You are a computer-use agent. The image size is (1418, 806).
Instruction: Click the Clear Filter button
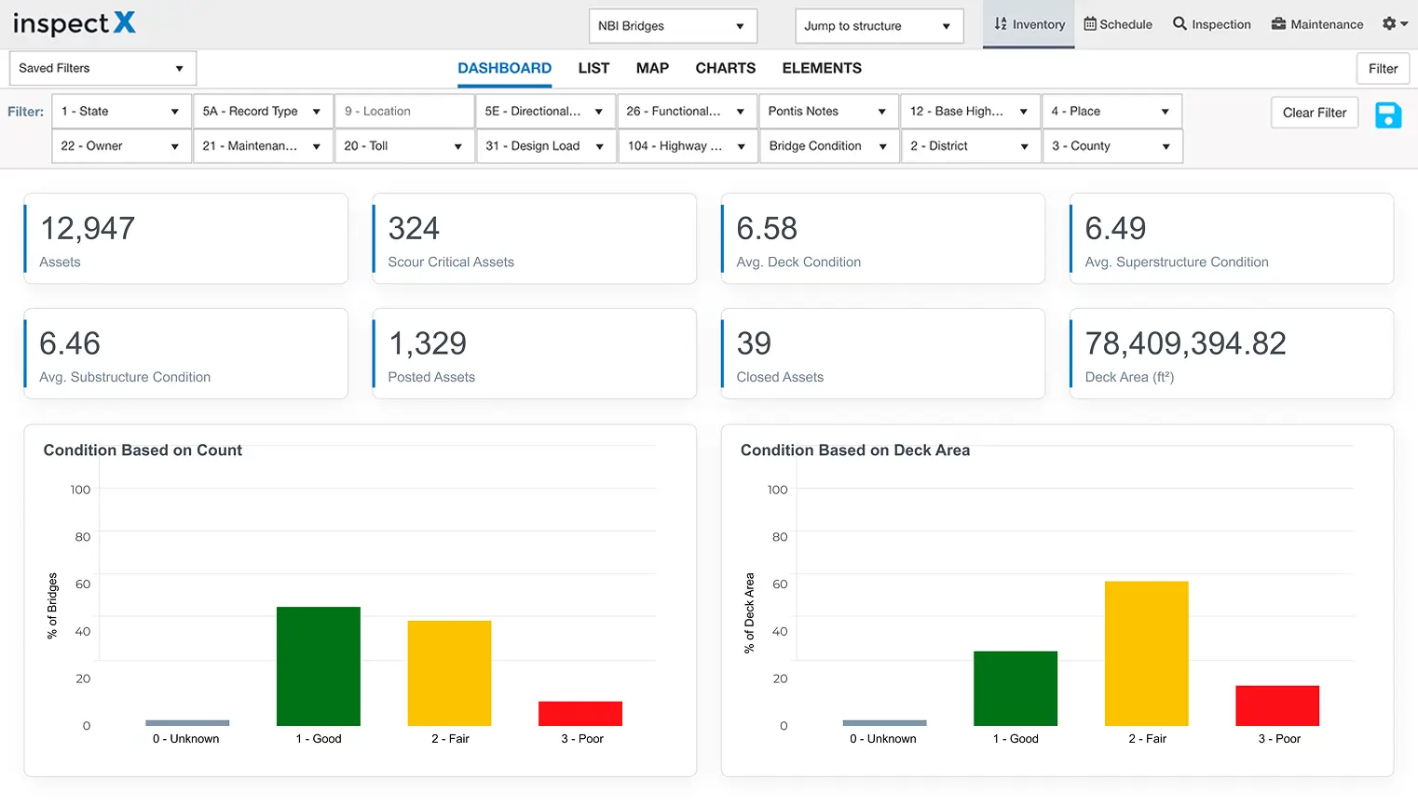pyautogui.click(x=1314, y=113)
